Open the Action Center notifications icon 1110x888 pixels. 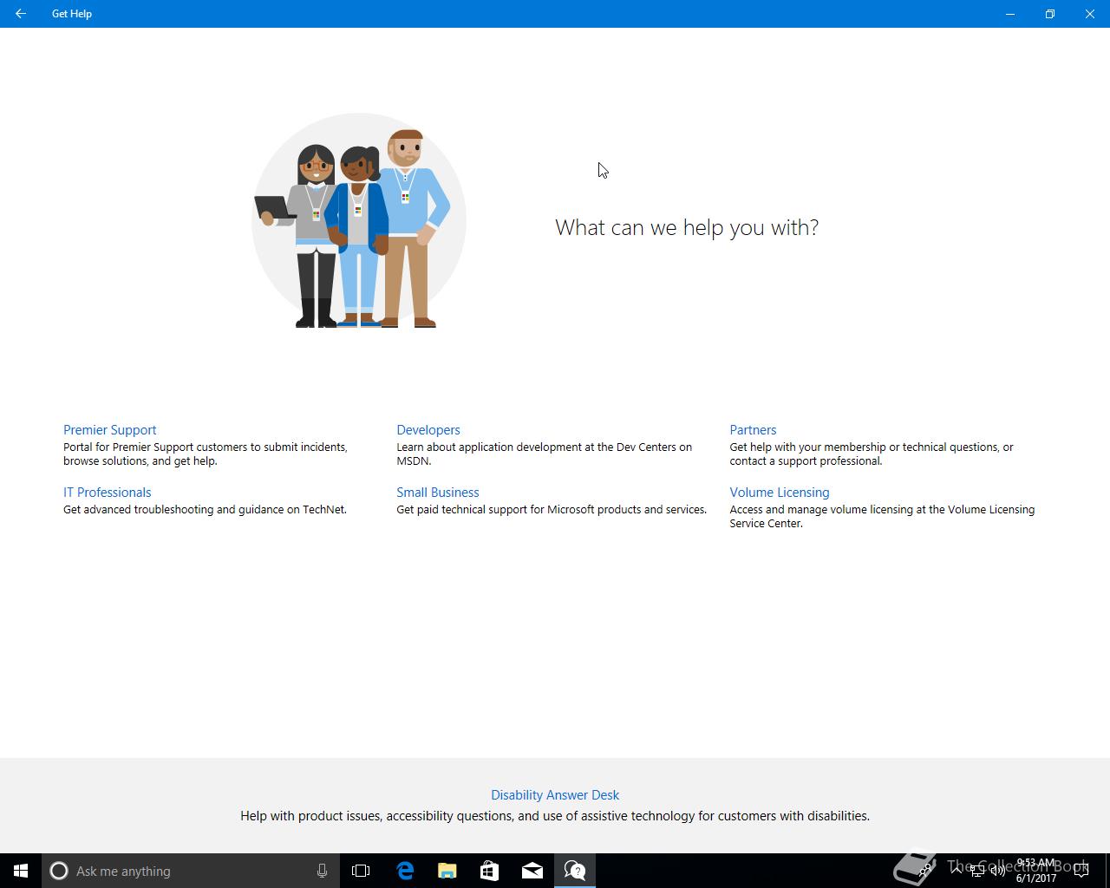1081,871
